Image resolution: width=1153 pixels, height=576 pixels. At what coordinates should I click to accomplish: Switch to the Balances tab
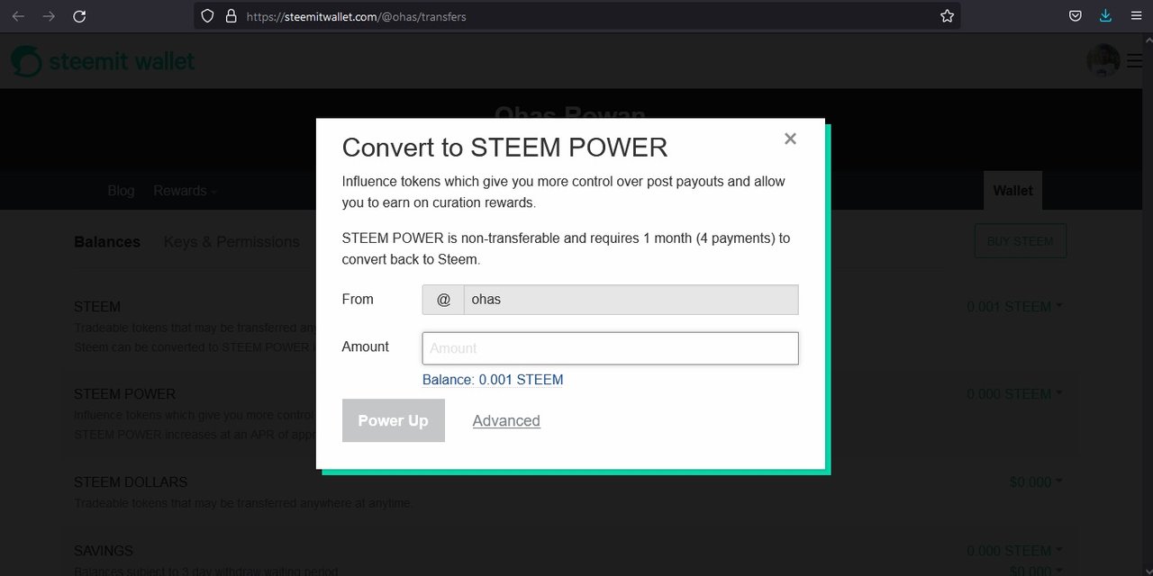click(x=107, y=242)
